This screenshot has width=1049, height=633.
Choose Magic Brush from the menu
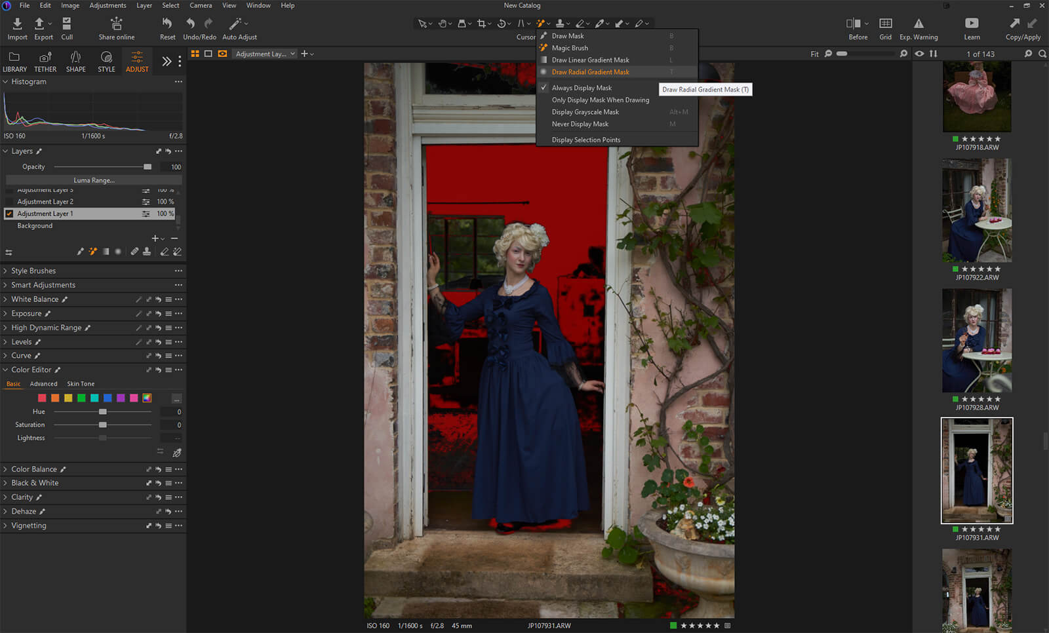(x=570, y=48)
